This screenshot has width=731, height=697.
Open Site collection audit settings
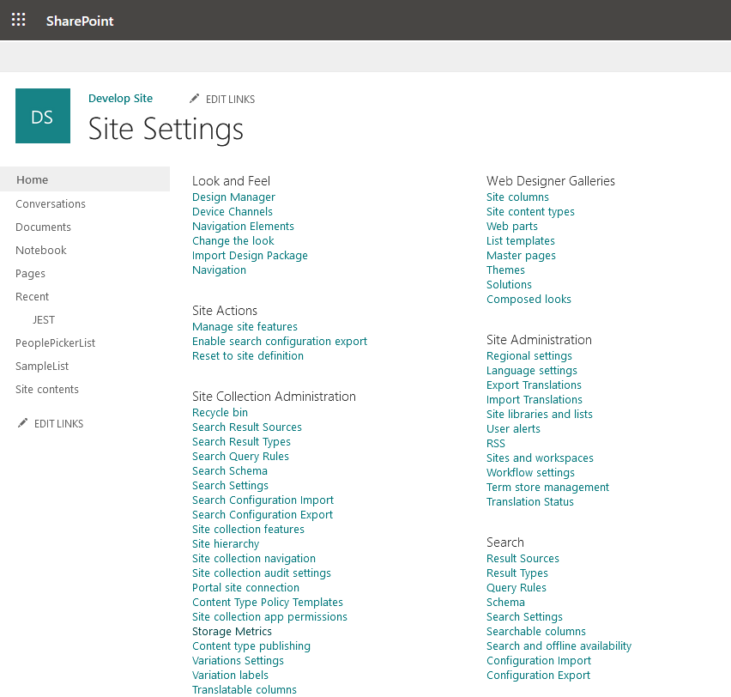click(x=262, y=573)
